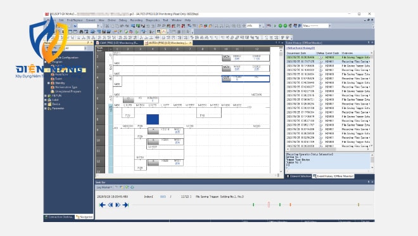Viewport: 418px width, 236px height.
Task: Select Module Configuration in navigation tree
Action: point(66,57)
